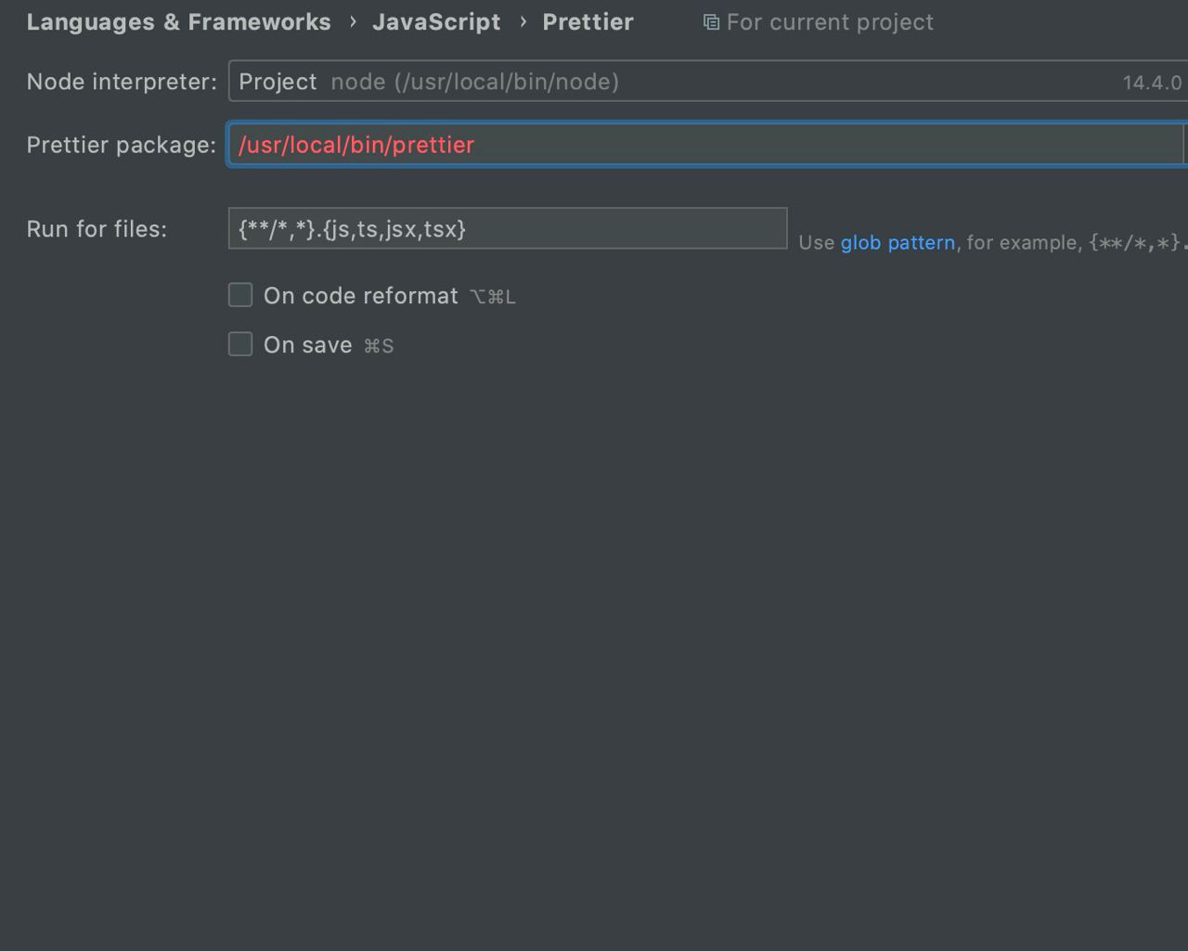Image resolution: width=1188 pixels, height=951 pixels.
Task: Click the ⌘S shortcut hint
Action: pos(379,346)
